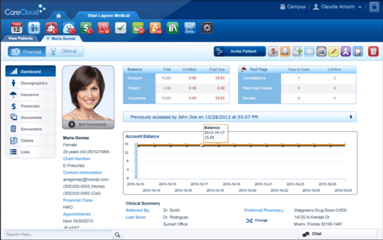Expand the previously accessed history arrow
This screenshot has height=240, width=383.
(351, 116)
